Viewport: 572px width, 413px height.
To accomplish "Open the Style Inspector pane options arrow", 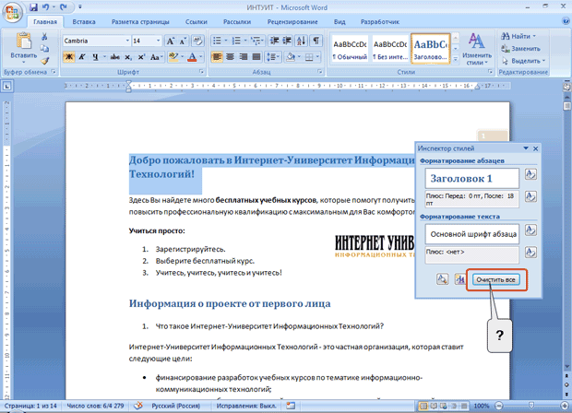I will coord(526,148).
